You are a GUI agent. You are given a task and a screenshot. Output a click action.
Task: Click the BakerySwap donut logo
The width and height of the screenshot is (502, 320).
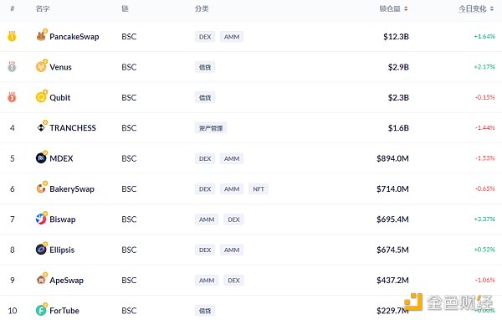41,188
